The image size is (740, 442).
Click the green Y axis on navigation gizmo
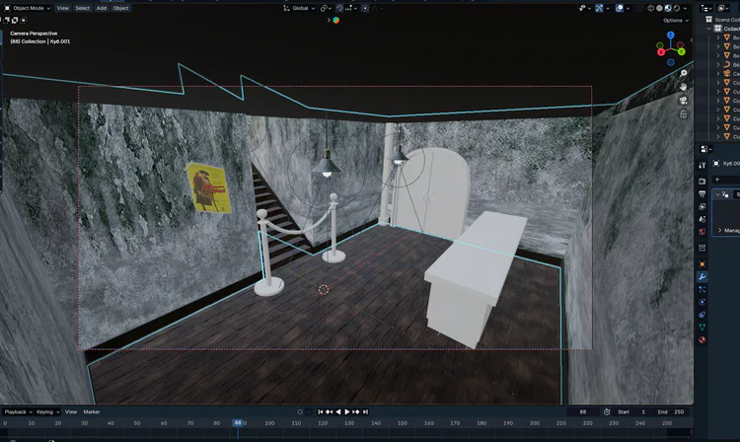click(681, 51)
